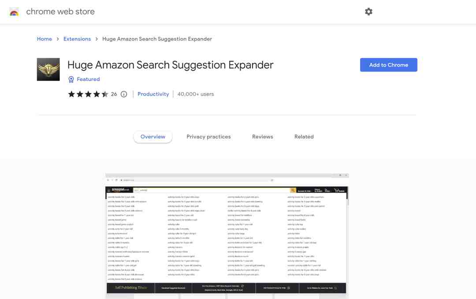Image resolution: width=476 pixels, height=299 pixels.
Task: Open the settings gear icon
Action: click(368, 11)
